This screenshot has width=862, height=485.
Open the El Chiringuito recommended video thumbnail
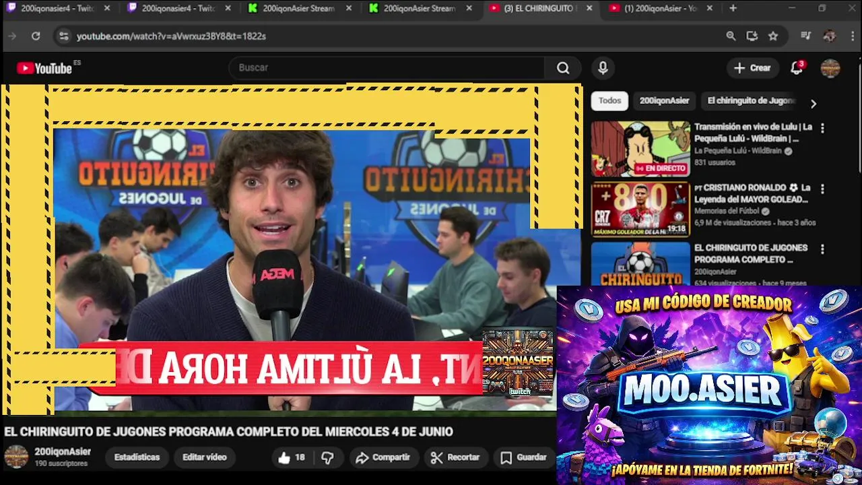(x=640, y=263)
